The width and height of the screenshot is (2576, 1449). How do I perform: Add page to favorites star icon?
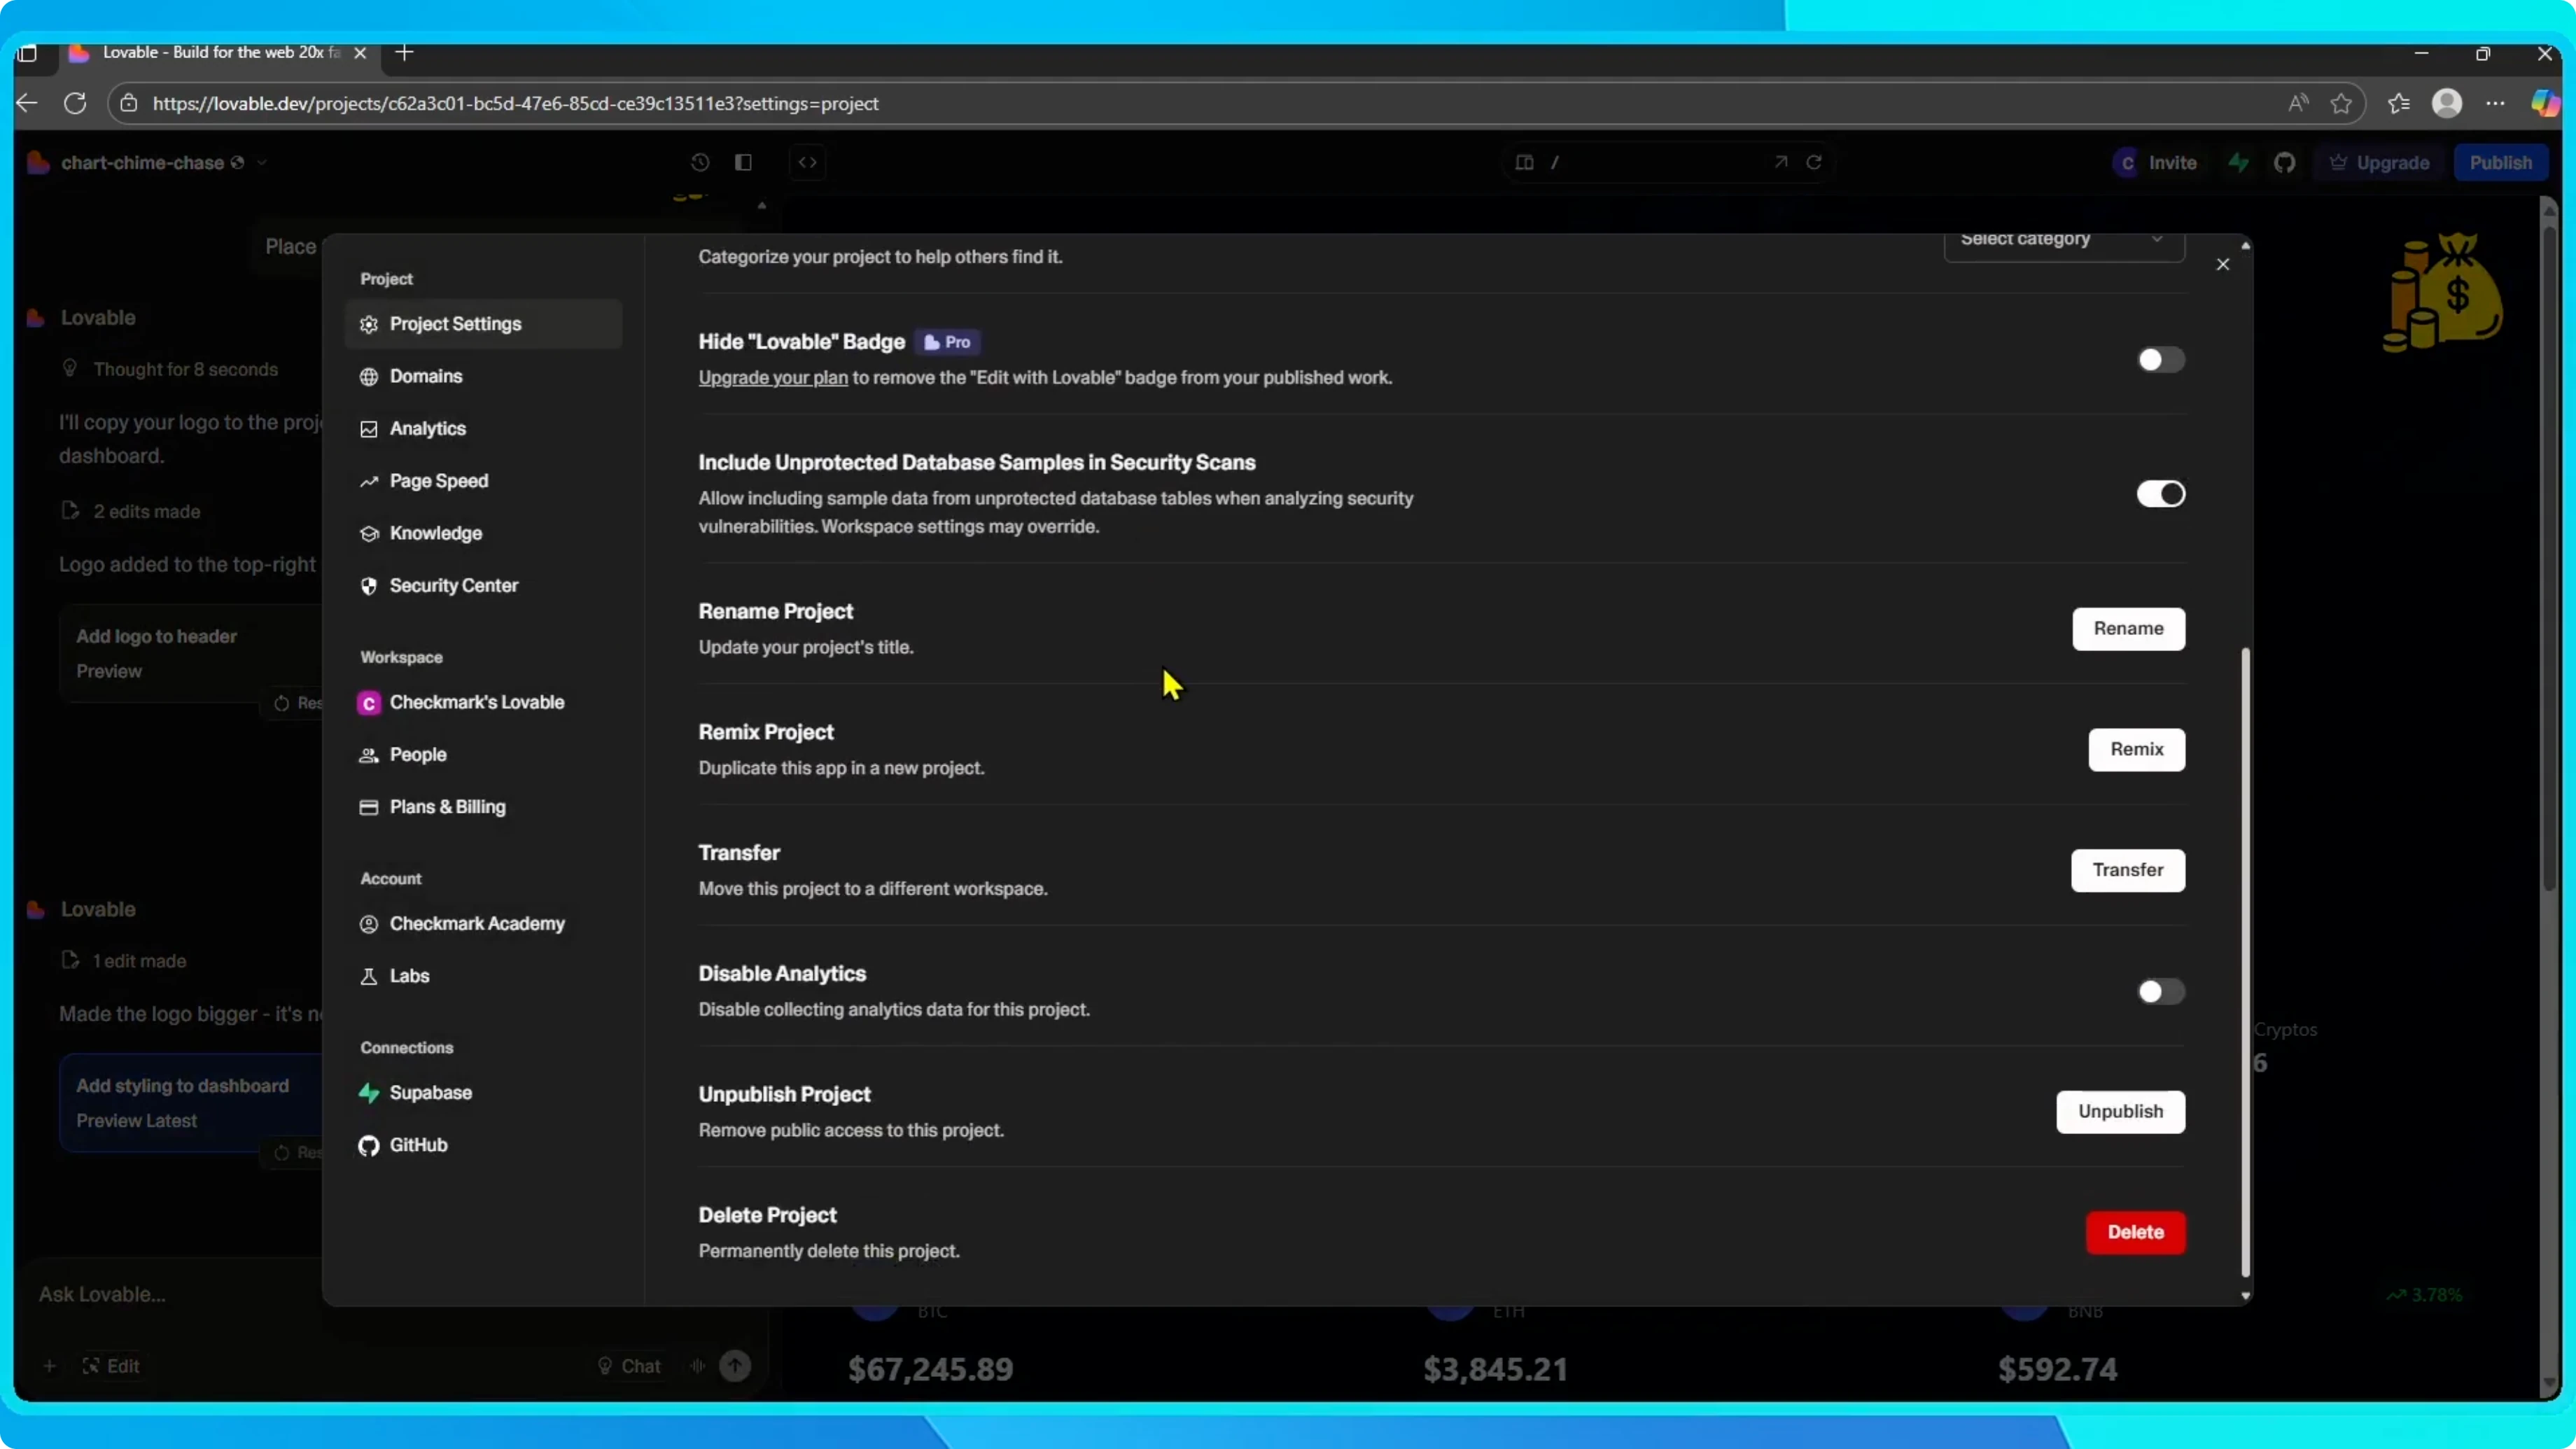tap(2341, 103)
